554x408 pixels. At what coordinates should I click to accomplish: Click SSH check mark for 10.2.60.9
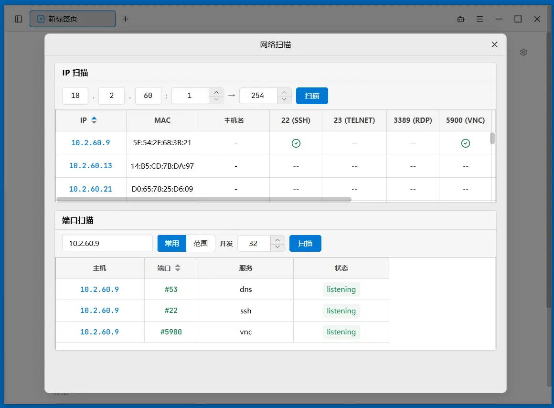(x=296, y=143)
